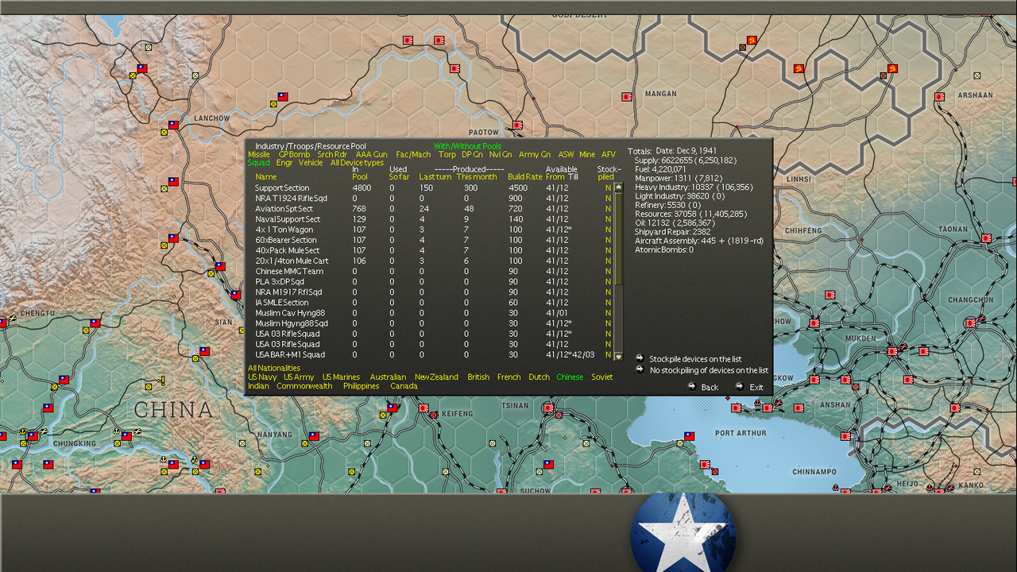
Task: Filter by British nationality
Action: (478, 377)
